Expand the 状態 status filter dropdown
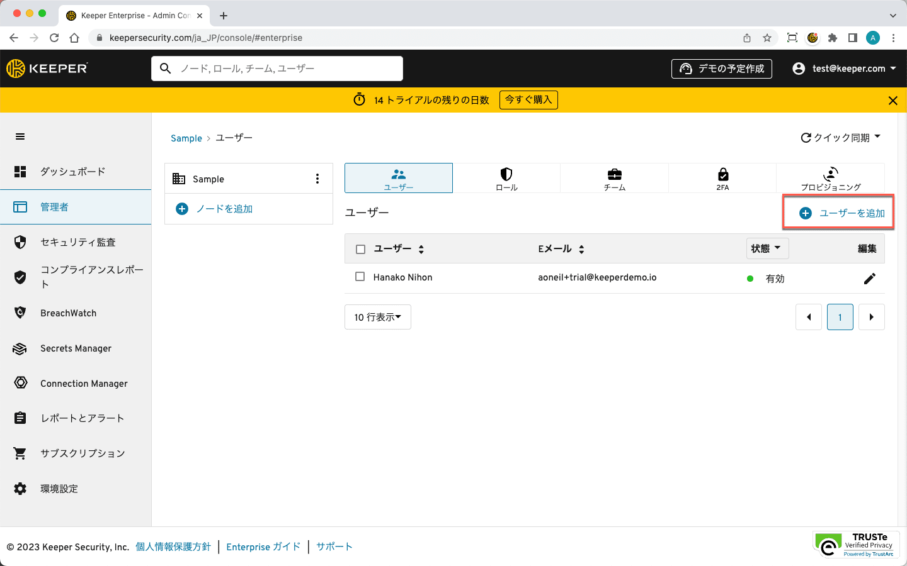Screen dimensions: 907x566 click(x=767, y=248)
